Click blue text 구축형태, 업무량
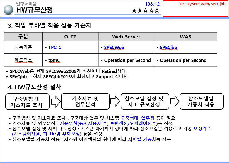Viewport: 229px width, 163px height. 137,118
